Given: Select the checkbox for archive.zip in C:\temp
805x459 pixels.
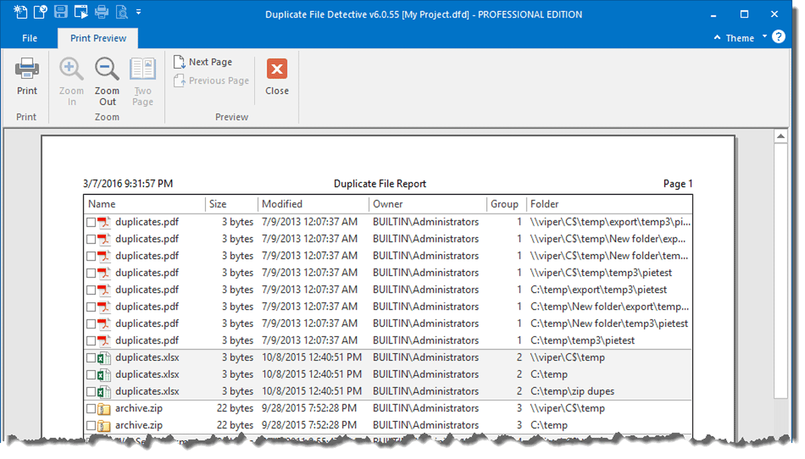Looking at the screenshot, I should [92, 425].
